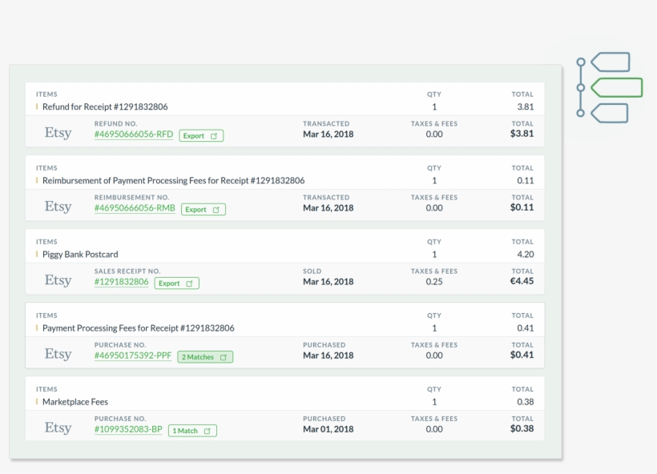This screenshot has width=657, height=474.
Task: Click the Etsy logo in Payment Processing Fees row
Action: click(x=58, y=355)
